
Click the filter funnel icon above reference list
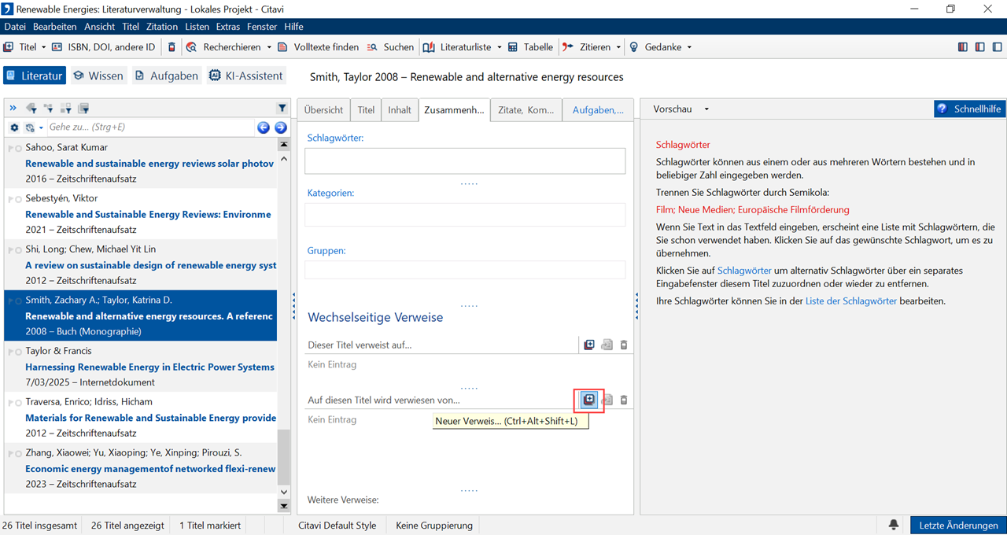tap(282, 109)
